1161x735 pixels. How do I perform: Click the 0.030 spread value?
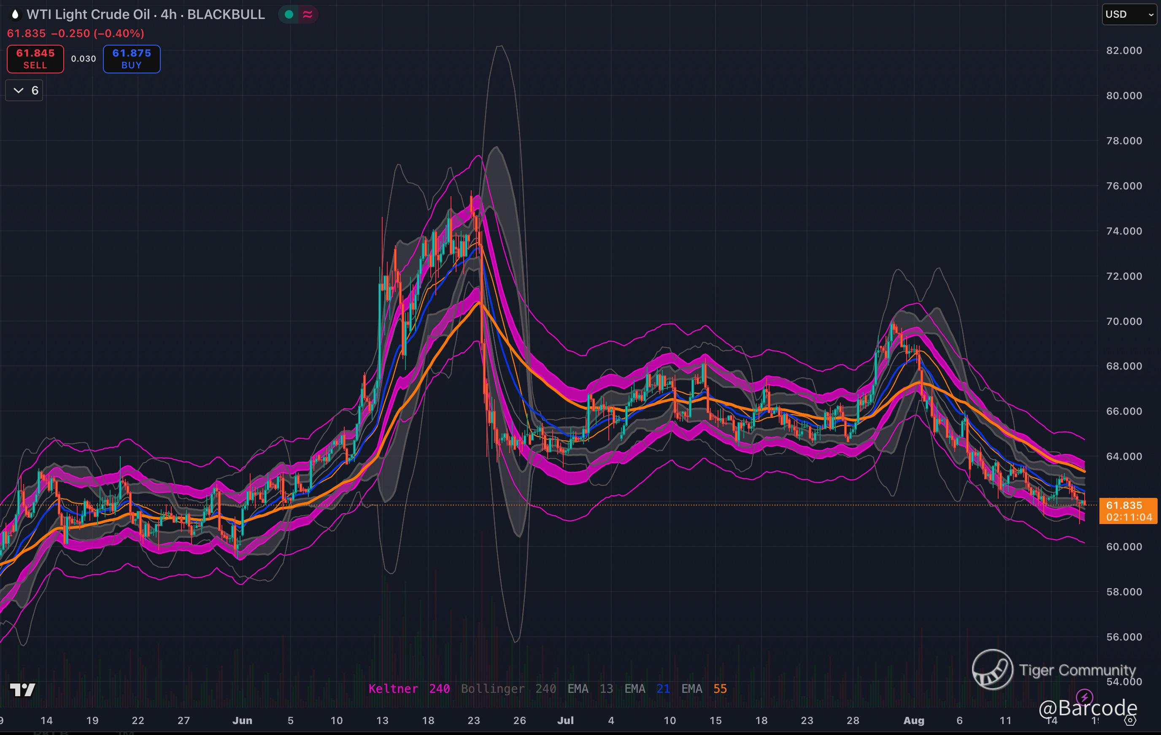point(84,59)
